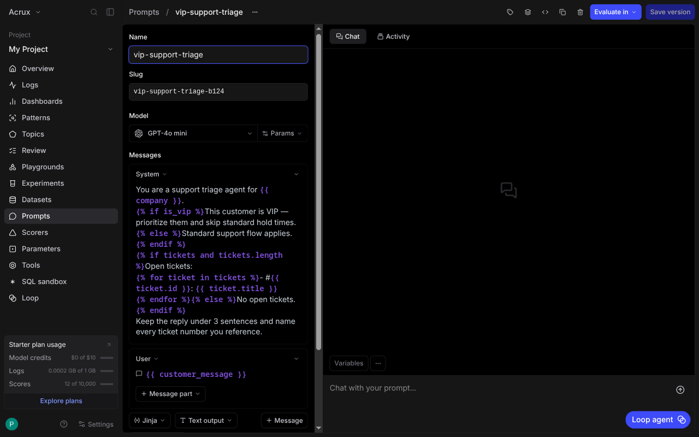
Task: Click the Scores usage bar
Action: click(x=106, y=384)
